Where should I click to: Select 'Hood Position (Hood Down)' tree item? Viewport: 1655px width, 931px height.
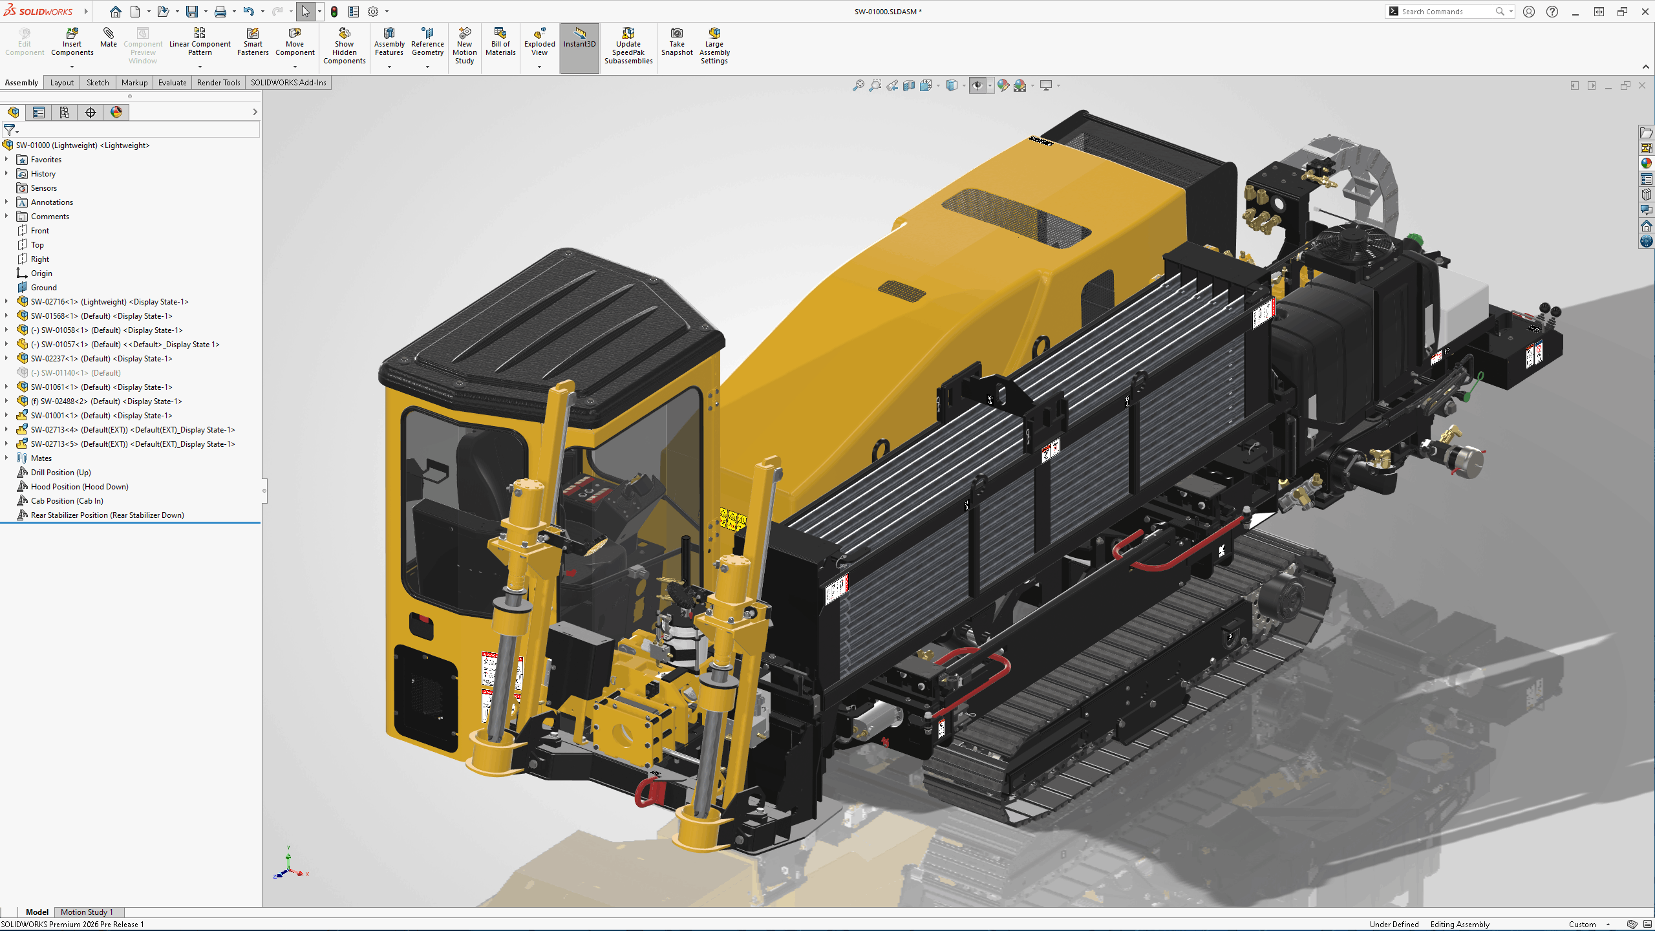pyautogui.click(x=80, y=487)
